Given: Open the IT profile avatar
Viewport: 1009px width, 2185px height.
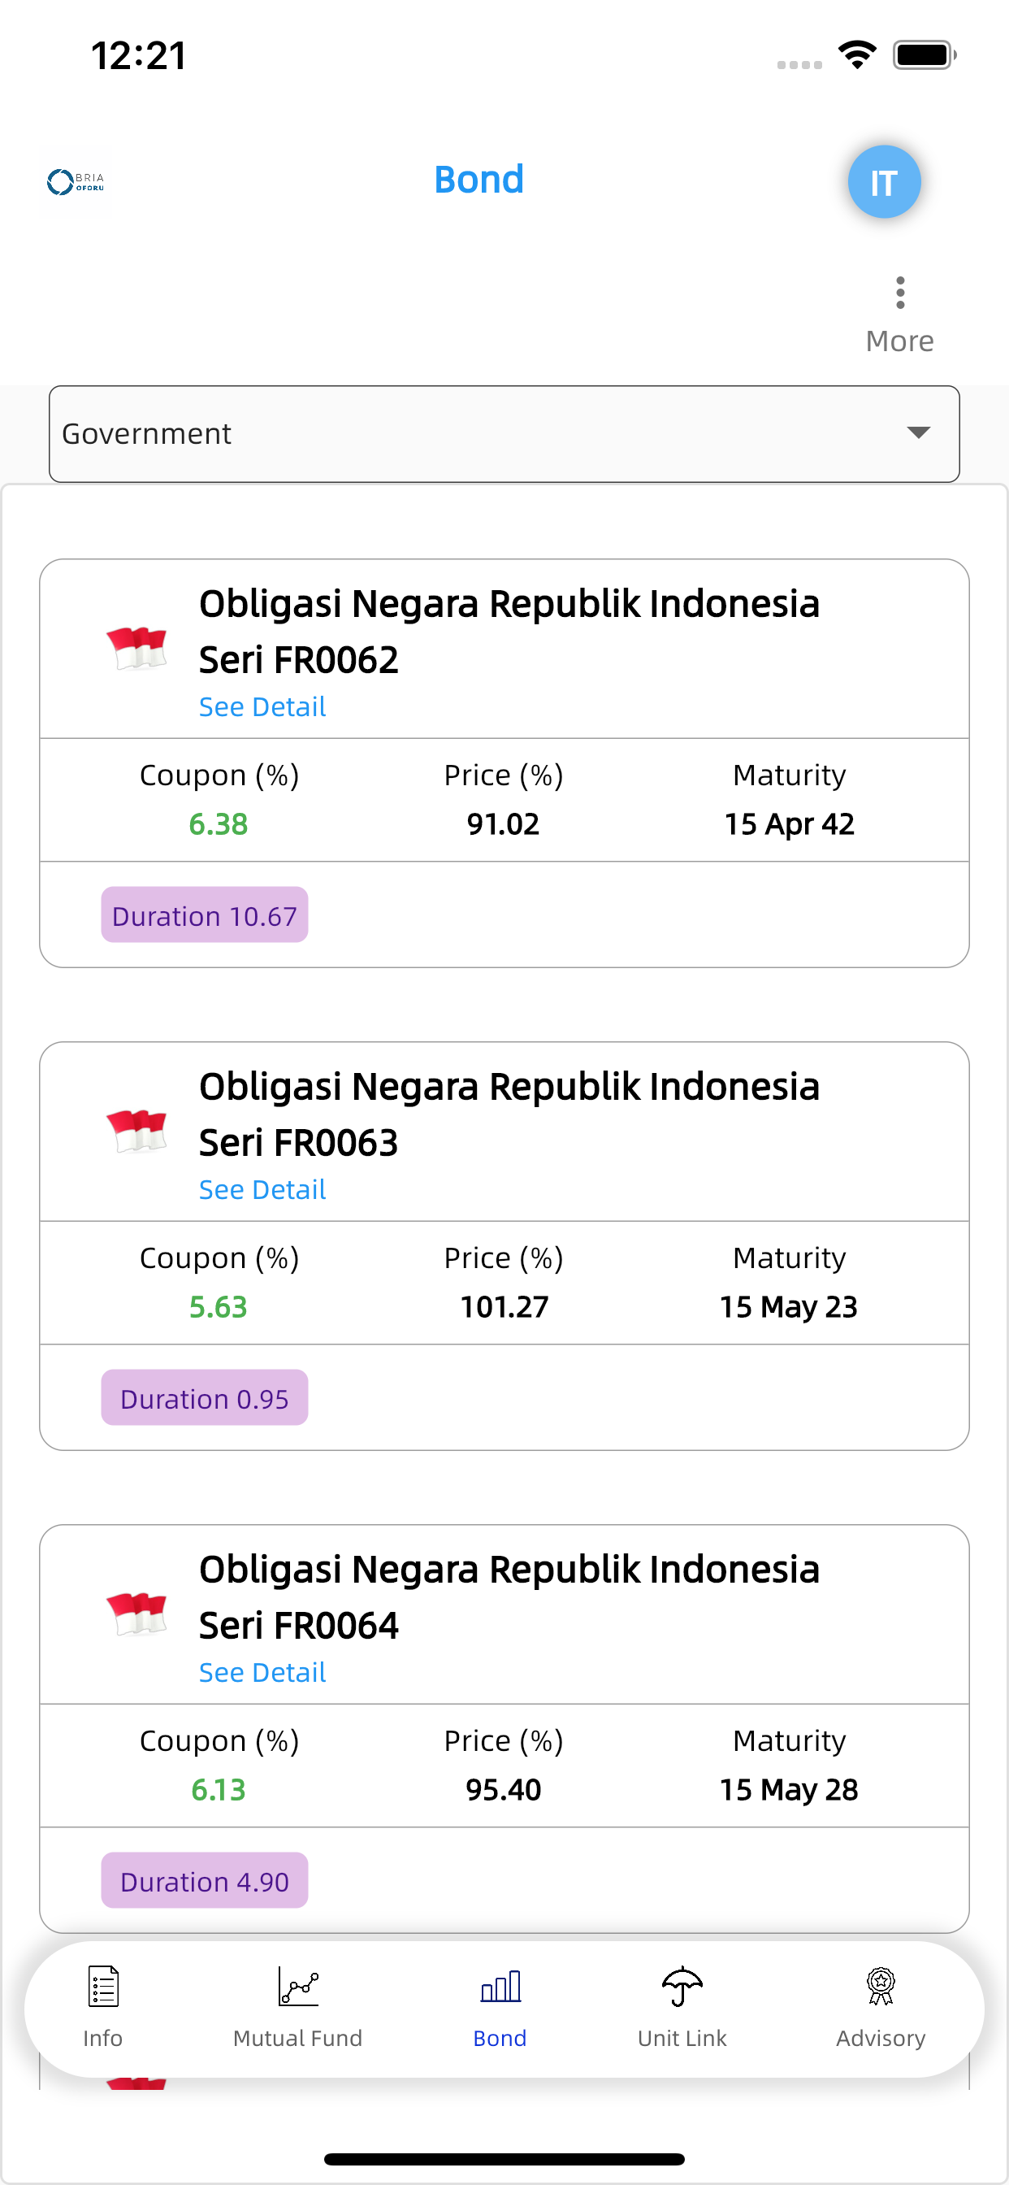Looking at the screenshot, I should tap(884, 181).
